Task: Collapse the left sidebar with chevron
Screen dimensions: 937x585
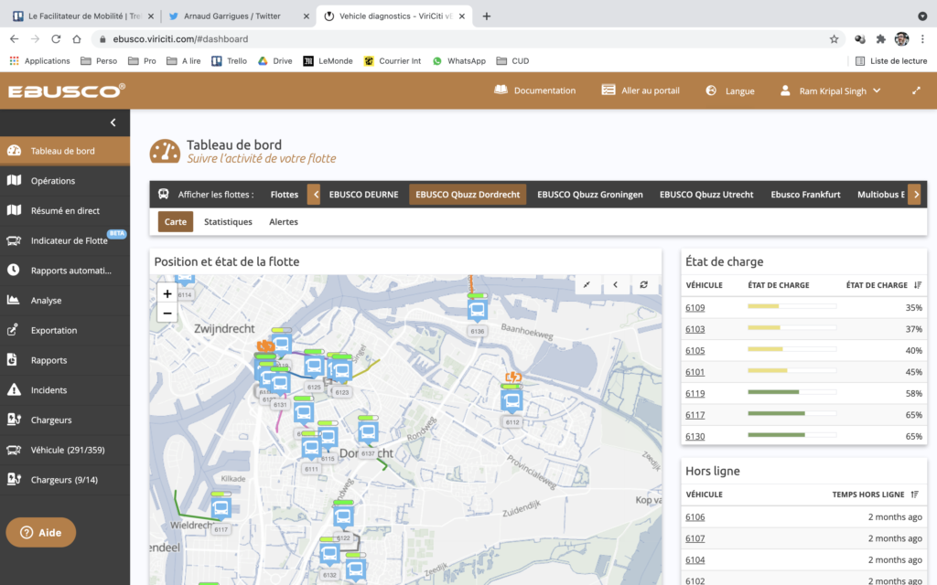Action: (x=113, y=122)
